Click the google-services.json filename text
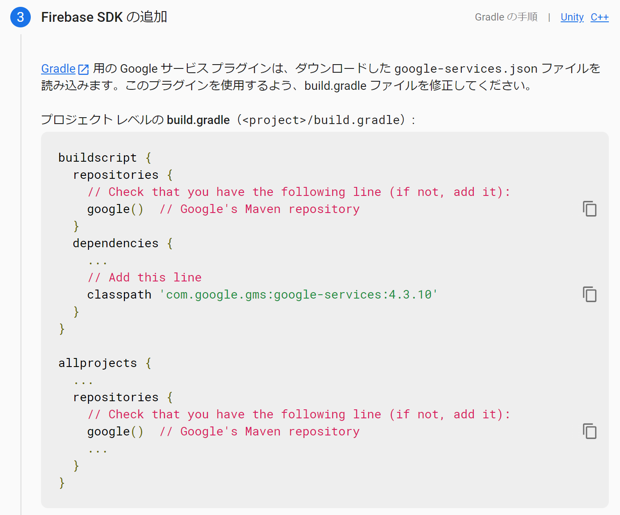 [466, 69]
